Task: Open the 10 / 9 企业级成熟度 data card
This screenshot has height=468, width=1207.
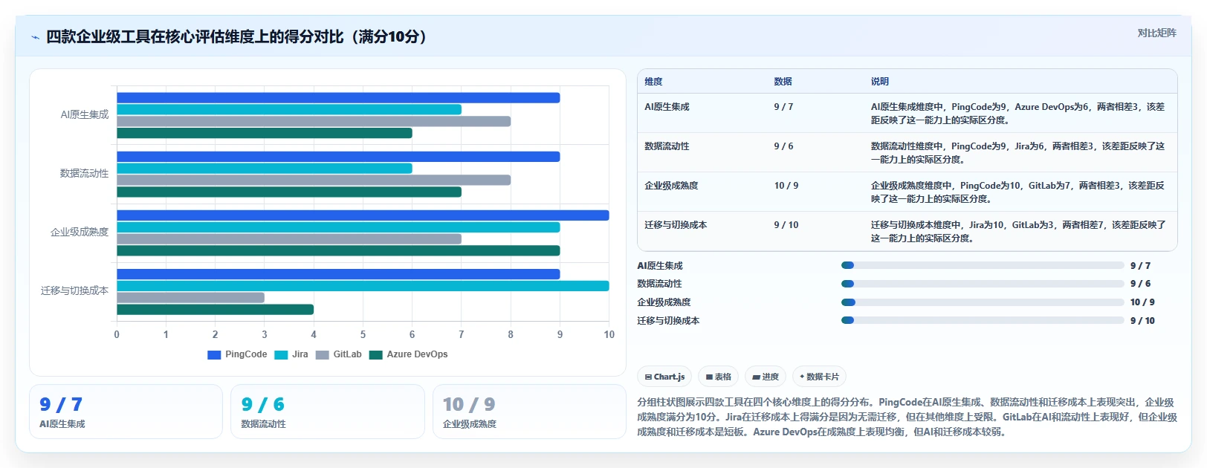Action: pyautogui.click(x=529, y=412)
